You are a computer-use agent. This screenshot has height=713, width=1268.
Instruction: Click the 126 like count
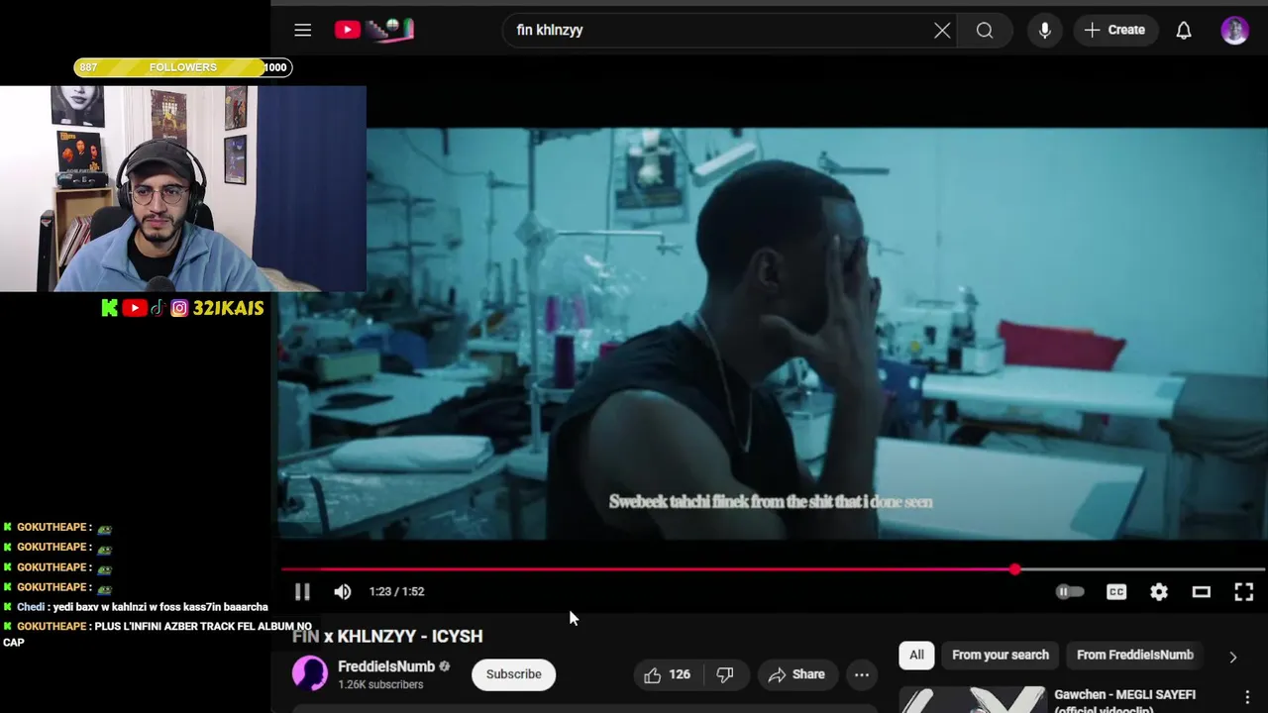coord(680,674)
